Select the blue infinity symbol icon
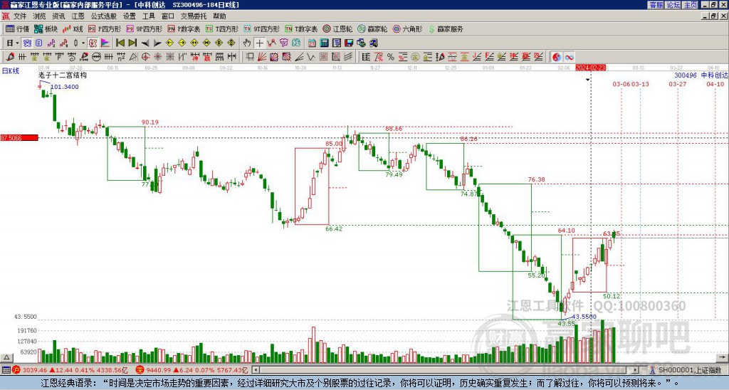 coord(569,57)
